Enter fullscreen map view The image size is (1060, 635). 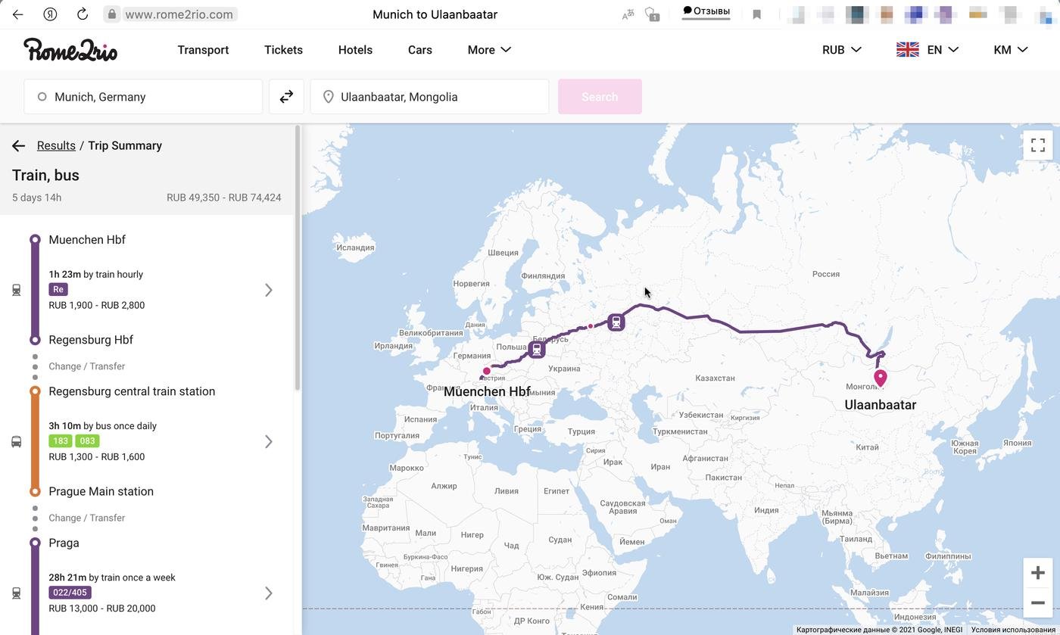[1037, 145]
